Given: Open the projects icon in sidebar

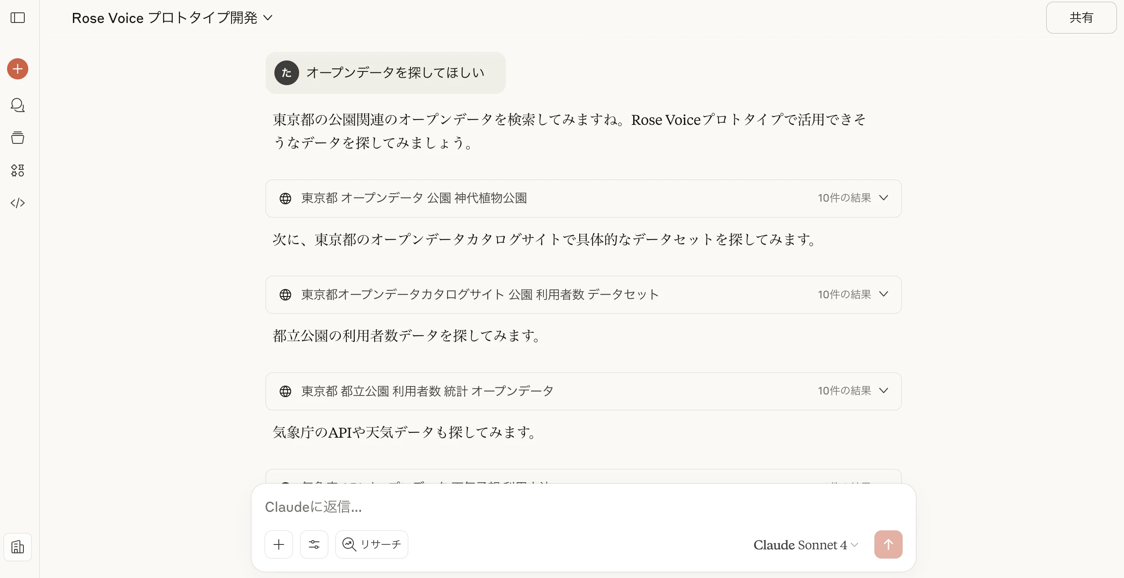Looking at the screenshot, I should (x=17, y=138).
